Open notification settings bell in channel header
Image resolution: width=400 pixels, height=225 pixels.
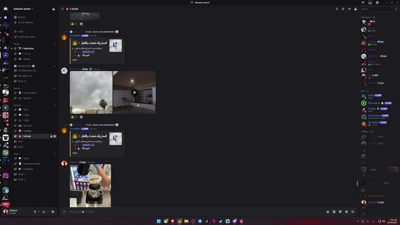[343, 9]
